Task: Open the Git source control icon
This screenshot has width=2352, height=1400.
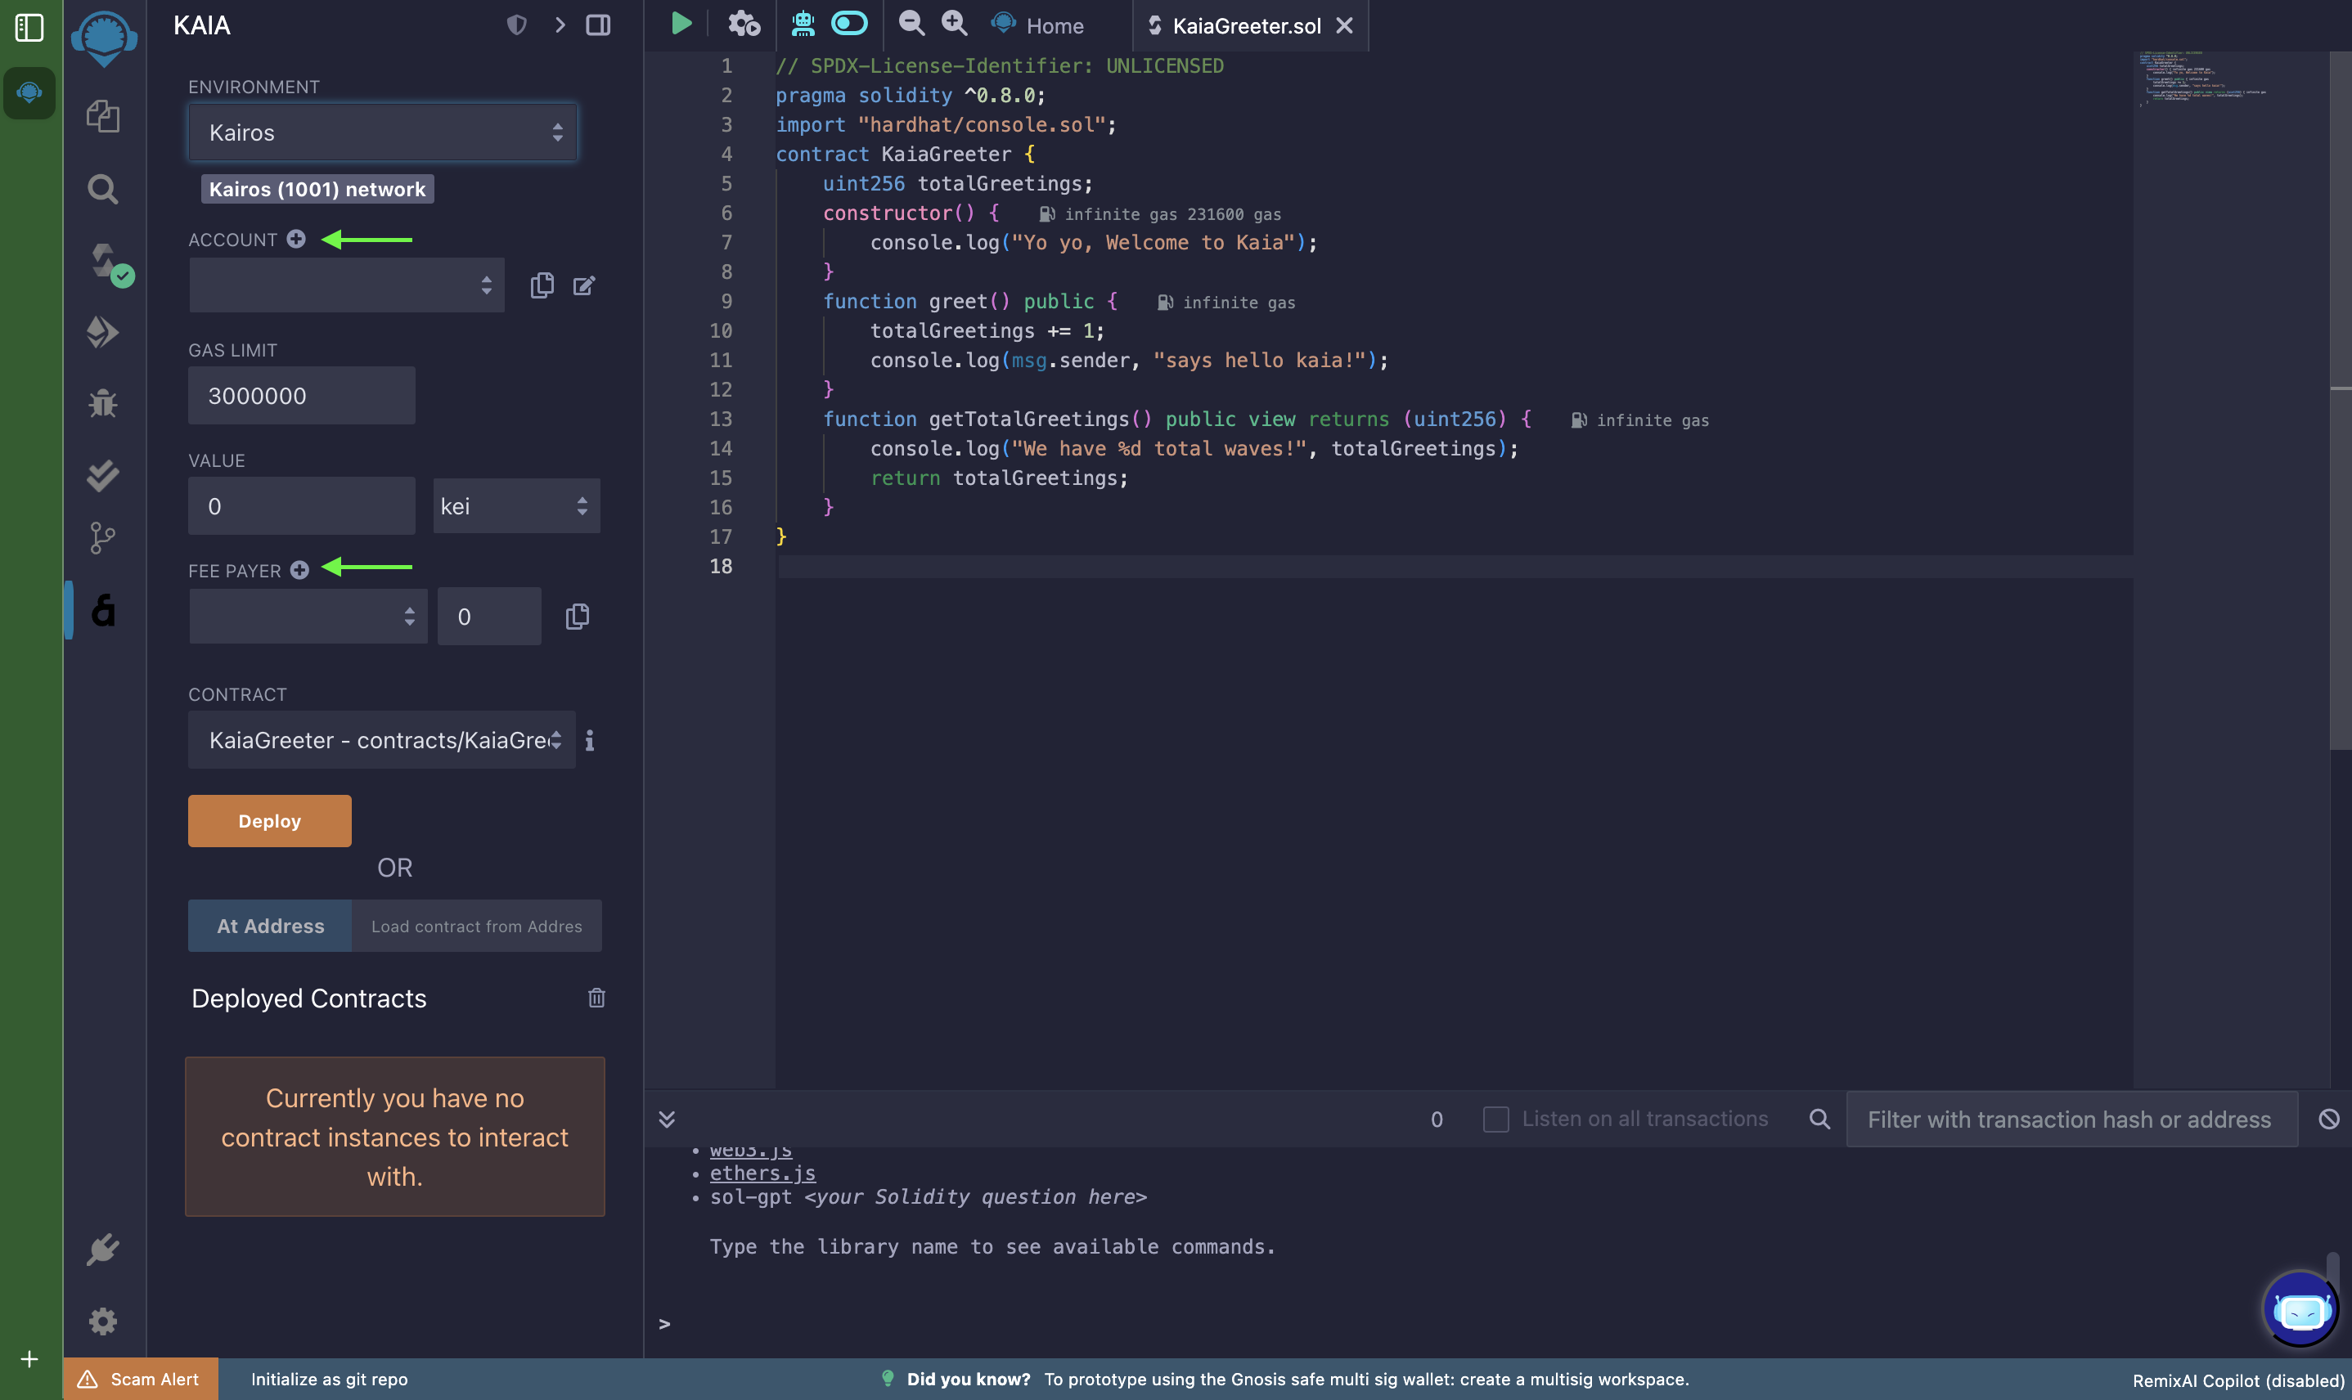Action: (x=103, y=539)
